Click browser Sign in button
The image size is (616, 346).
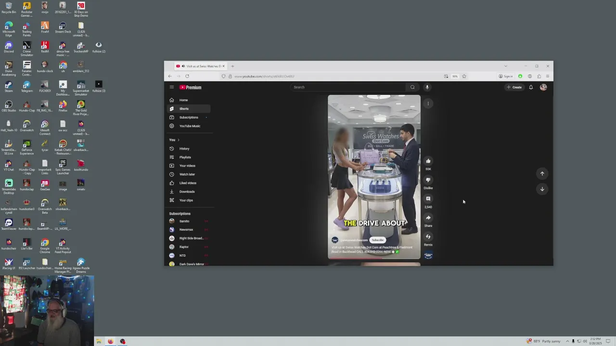click(505, 76)
